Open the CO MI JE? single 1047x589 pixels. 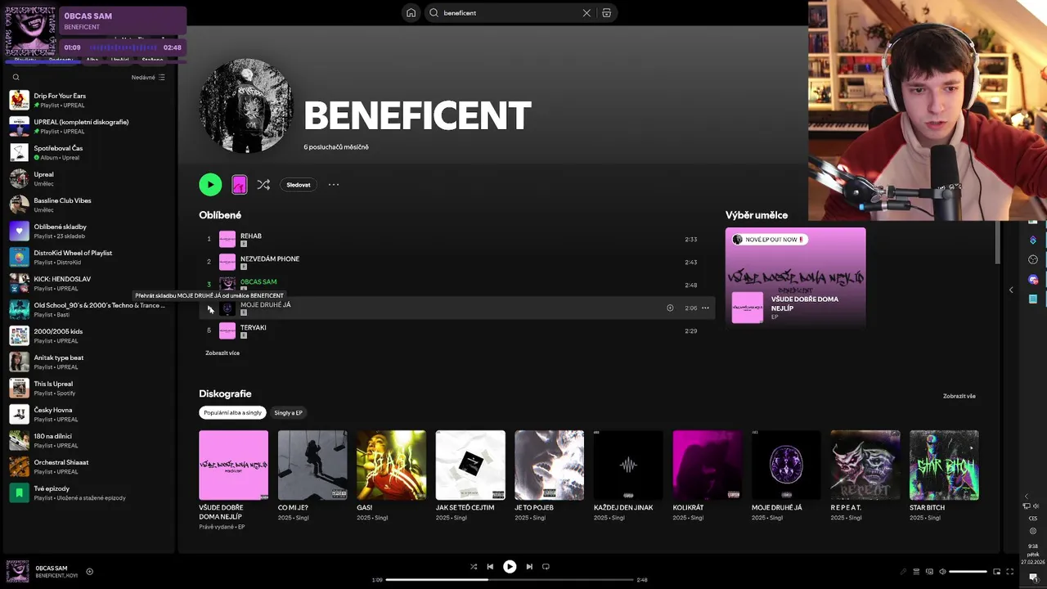pos(312,465)
